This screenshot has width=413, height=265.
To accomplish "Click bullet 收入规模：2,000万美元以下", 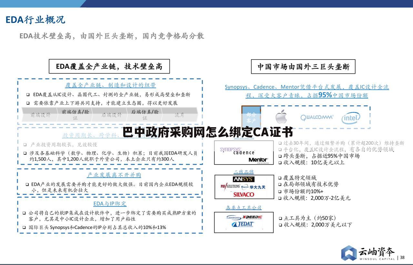I will coord(315,225).
